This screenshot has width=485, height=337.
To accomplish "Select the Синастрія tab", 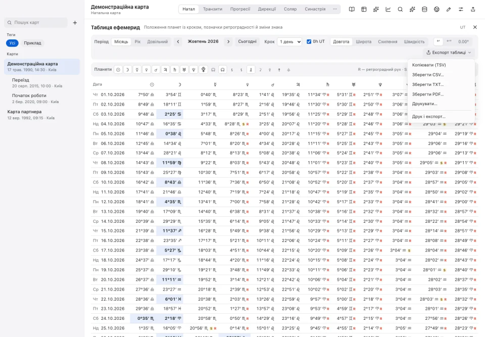I will point(315,9).
